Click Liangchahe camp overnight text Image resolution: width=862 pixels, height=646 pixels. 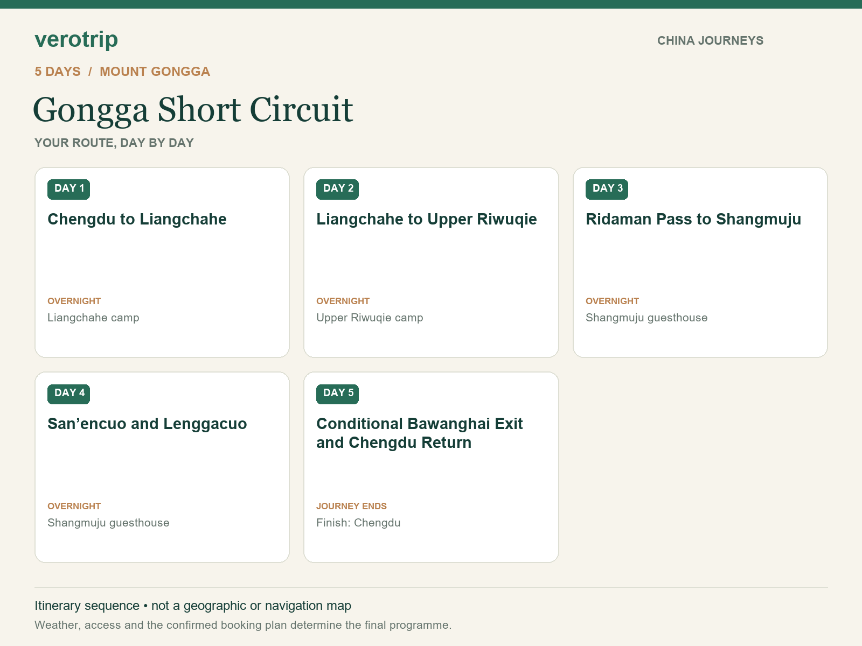click(x=93, y=318)
